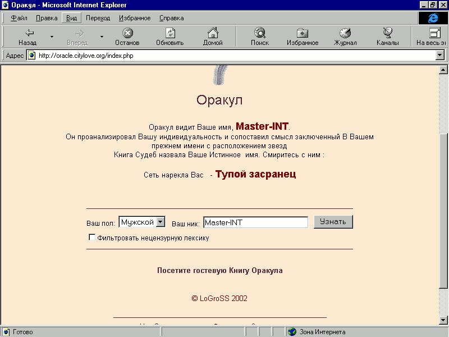Open the Файл menu
The height and width of the screenshot is (337, 449).
19,18
